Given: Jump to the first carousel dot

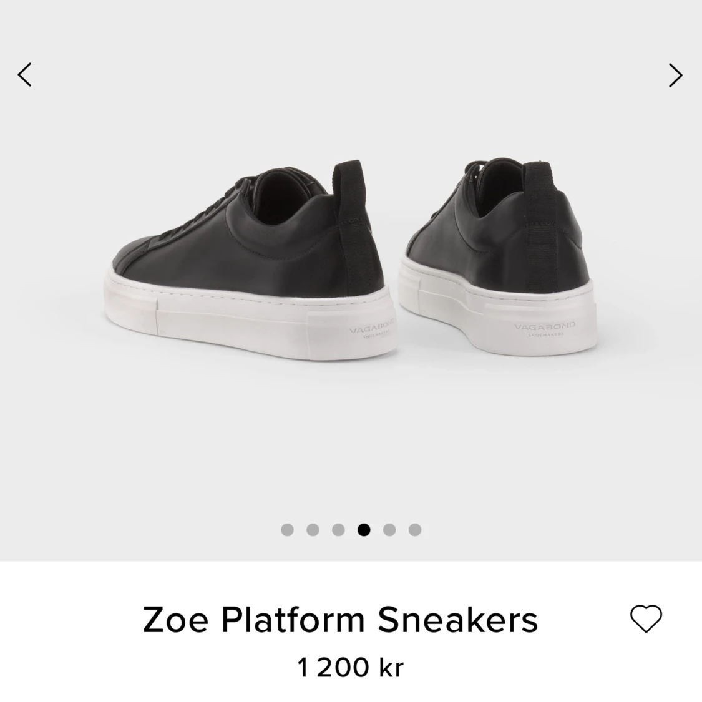Looking at the screenshot, I should point(288,530).
